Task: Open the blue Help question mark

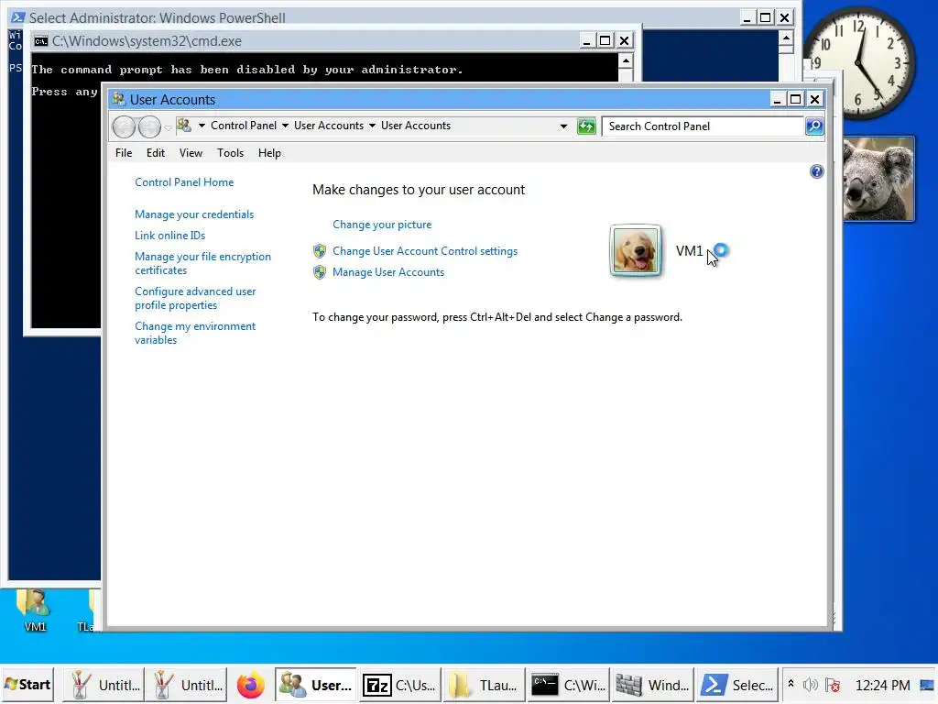Action: click(816, 171)
